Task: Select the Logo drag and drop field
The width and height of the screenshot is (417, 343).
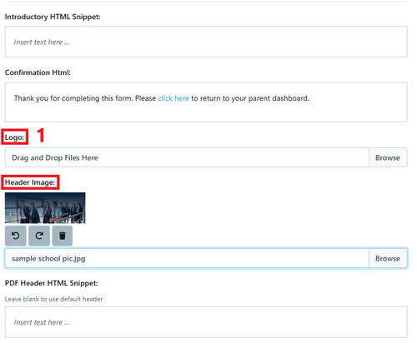Action: [x=187, y=157]
